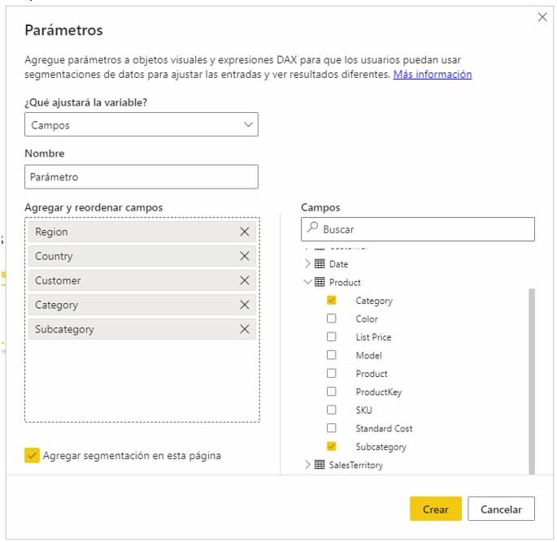The width and height of the screenshot is (557, 542).
Task: Click the Date table icon
Action: pyautogui.click(x=320, y=264)
